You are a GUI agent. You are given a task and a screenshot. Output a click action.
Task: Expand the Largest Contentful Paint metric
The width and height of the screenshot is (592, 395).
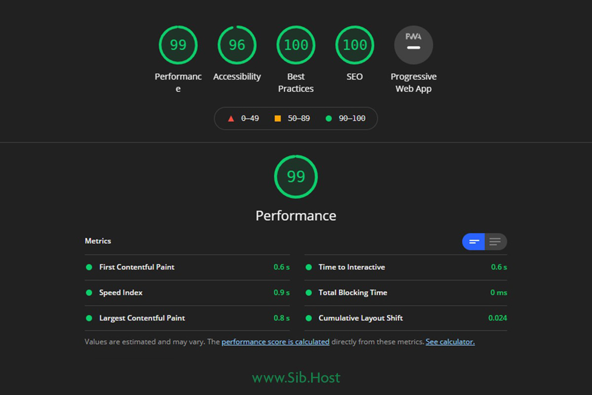click(142, 318)
